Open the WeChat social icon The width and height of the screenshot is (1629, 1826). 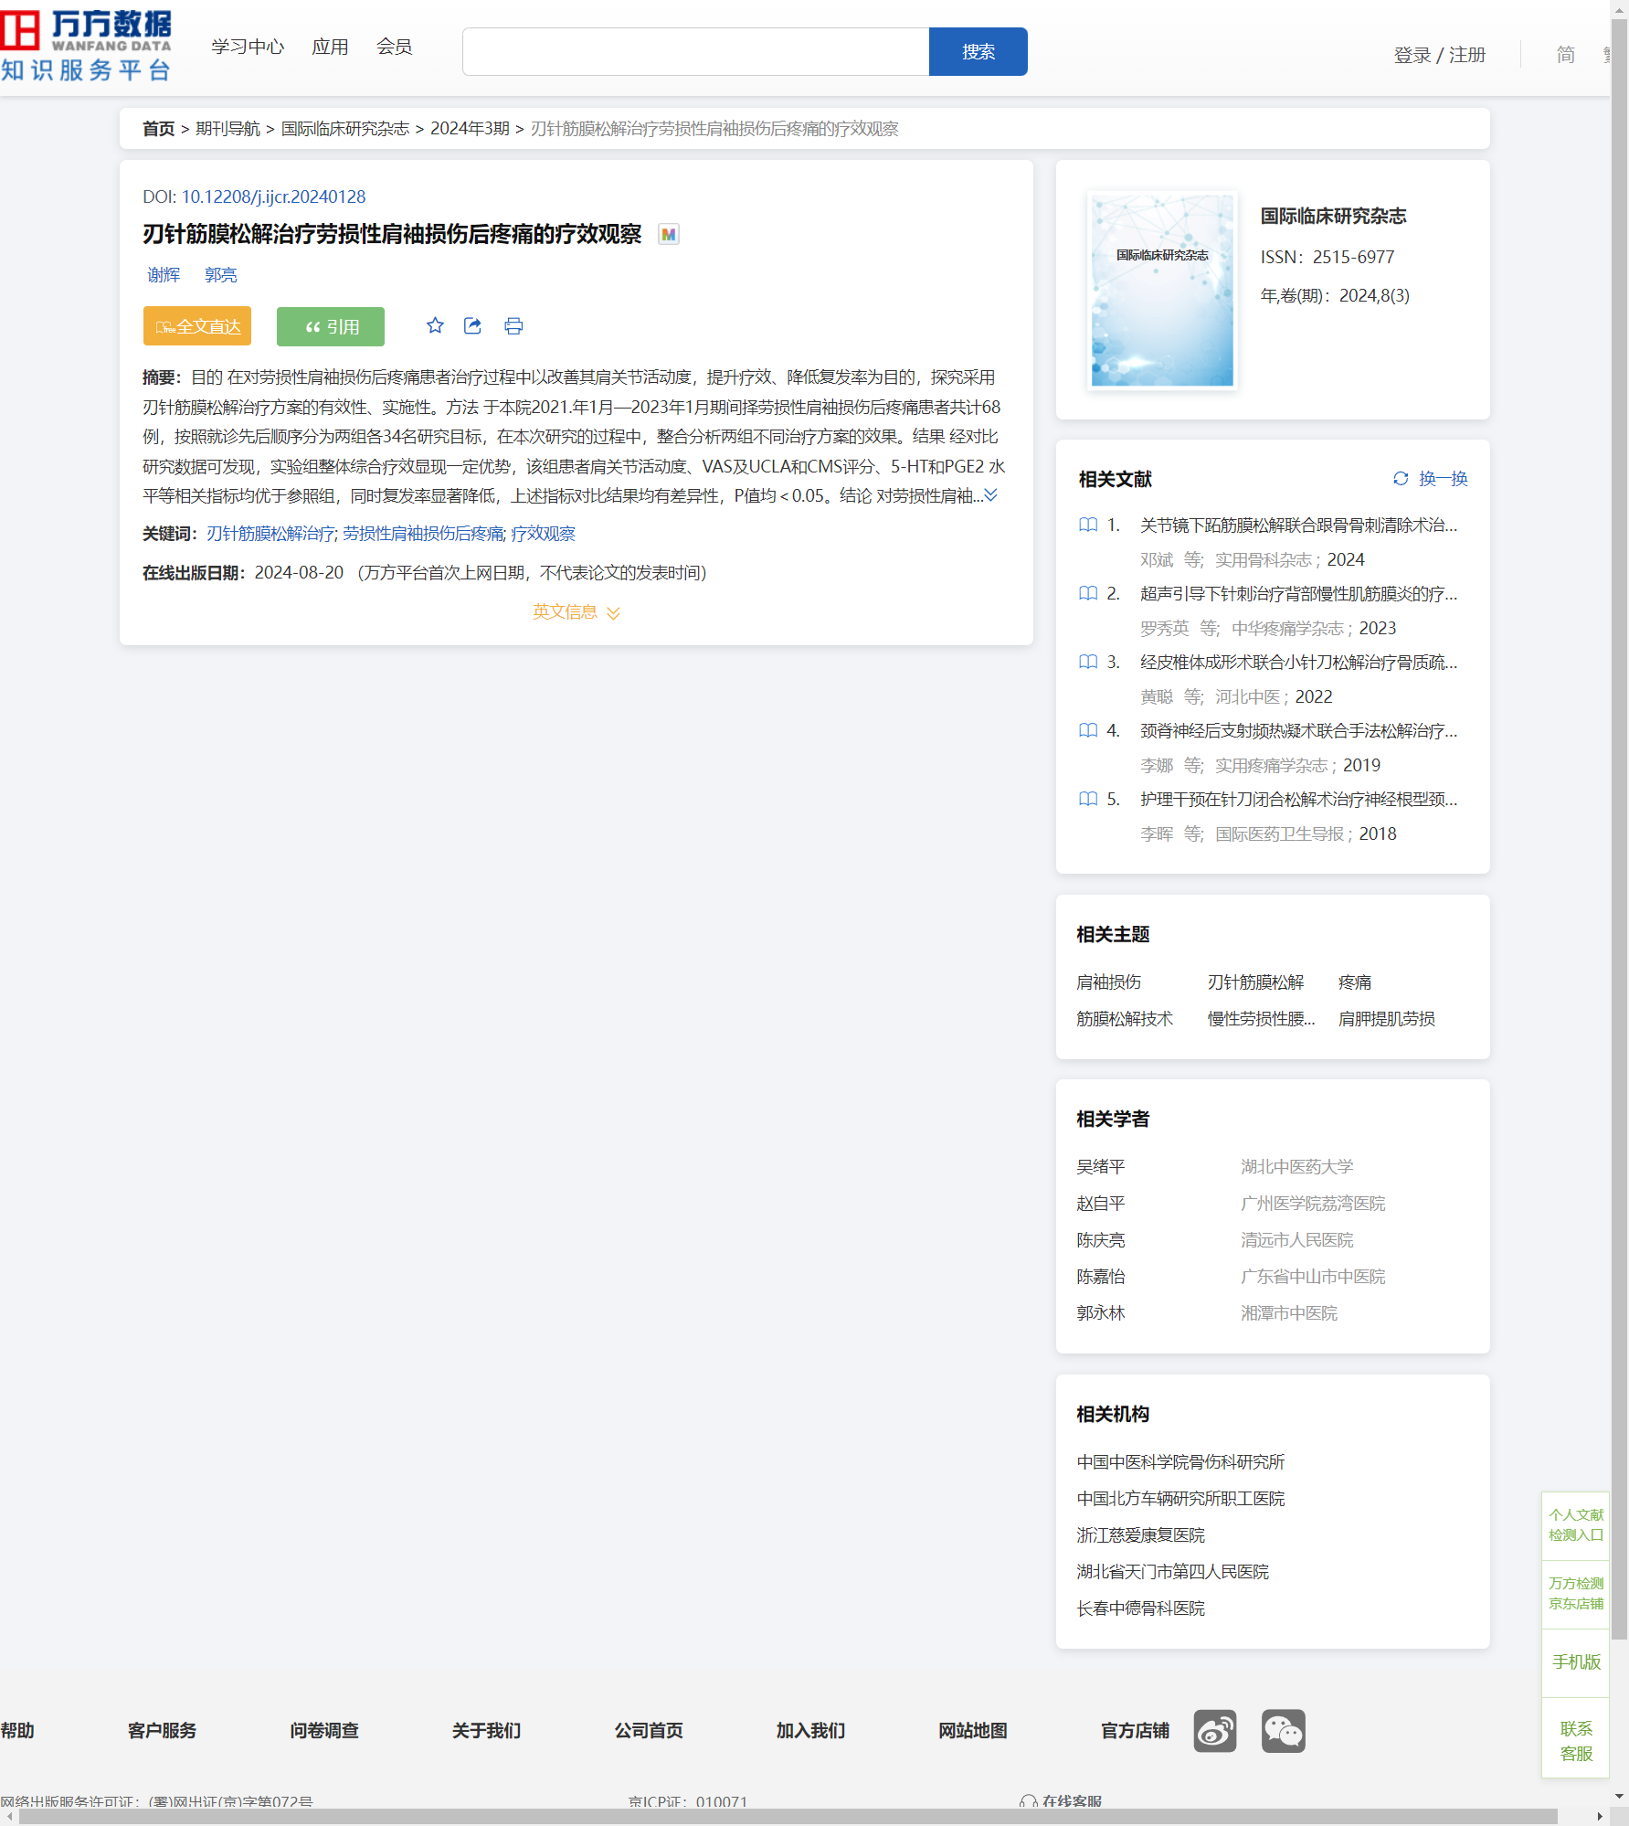1283,1731
